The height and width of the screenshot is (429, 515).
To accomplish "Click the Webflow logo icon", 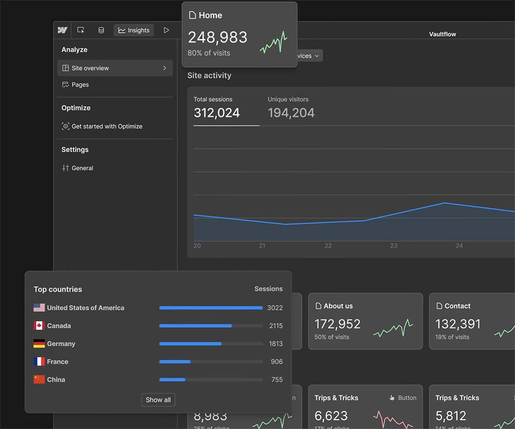I will [62, 30].
